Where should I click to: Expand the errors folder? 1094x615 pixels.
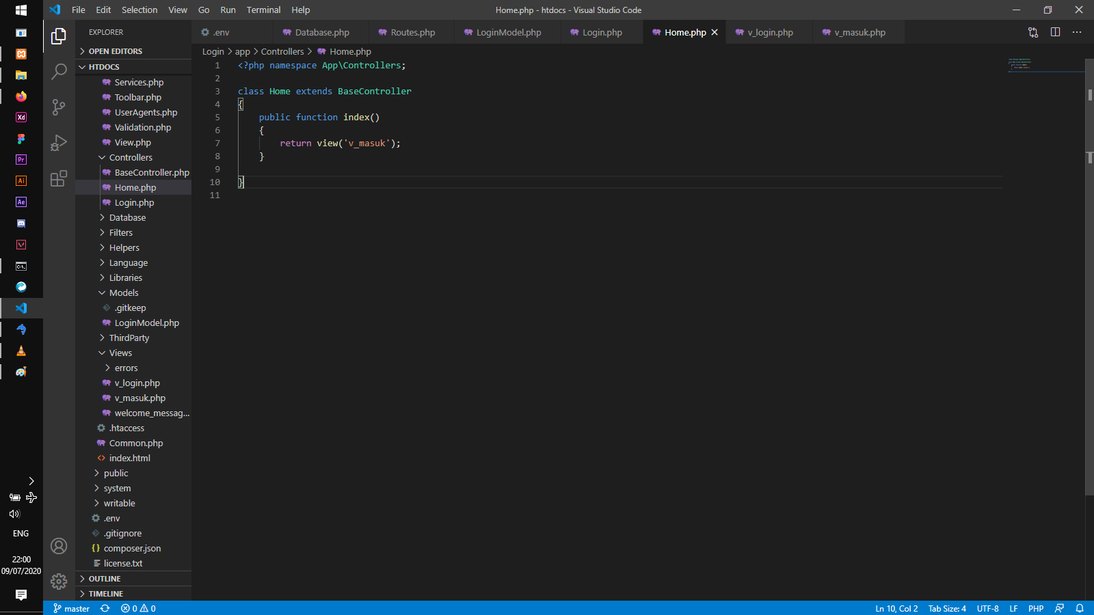(133, 368)
